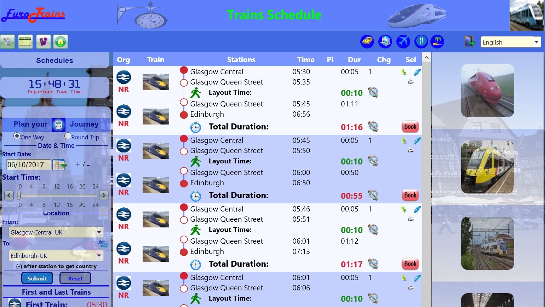Viewport: 545px width, 307px height.
Task: Click the start time slider right arrow
Action: point(103,195)
